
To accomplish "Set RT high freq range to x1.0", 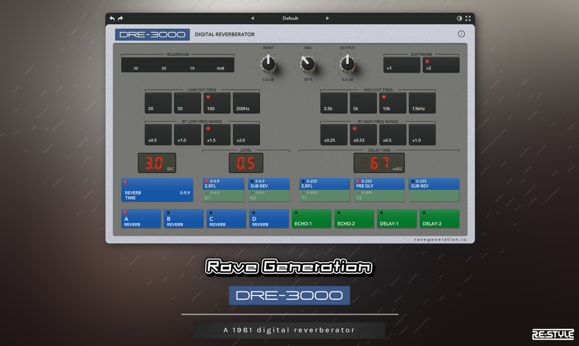I will 422,135.
